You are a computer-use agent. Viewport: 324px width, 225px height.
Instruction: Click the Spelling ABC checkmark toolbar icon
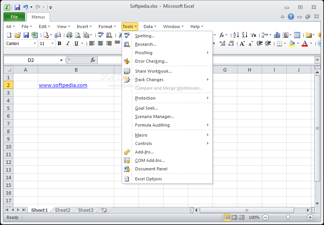[x=101, y=35]
